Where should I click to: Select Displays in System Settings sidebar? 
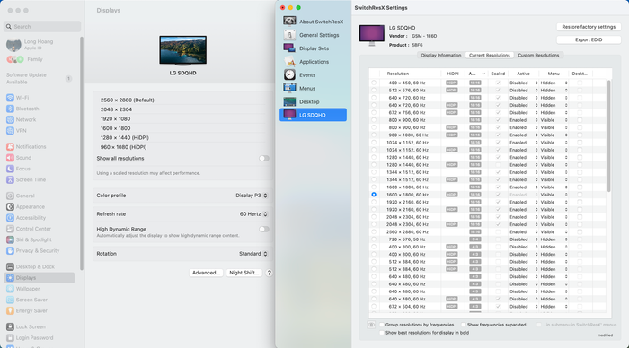tap(39, 278)
